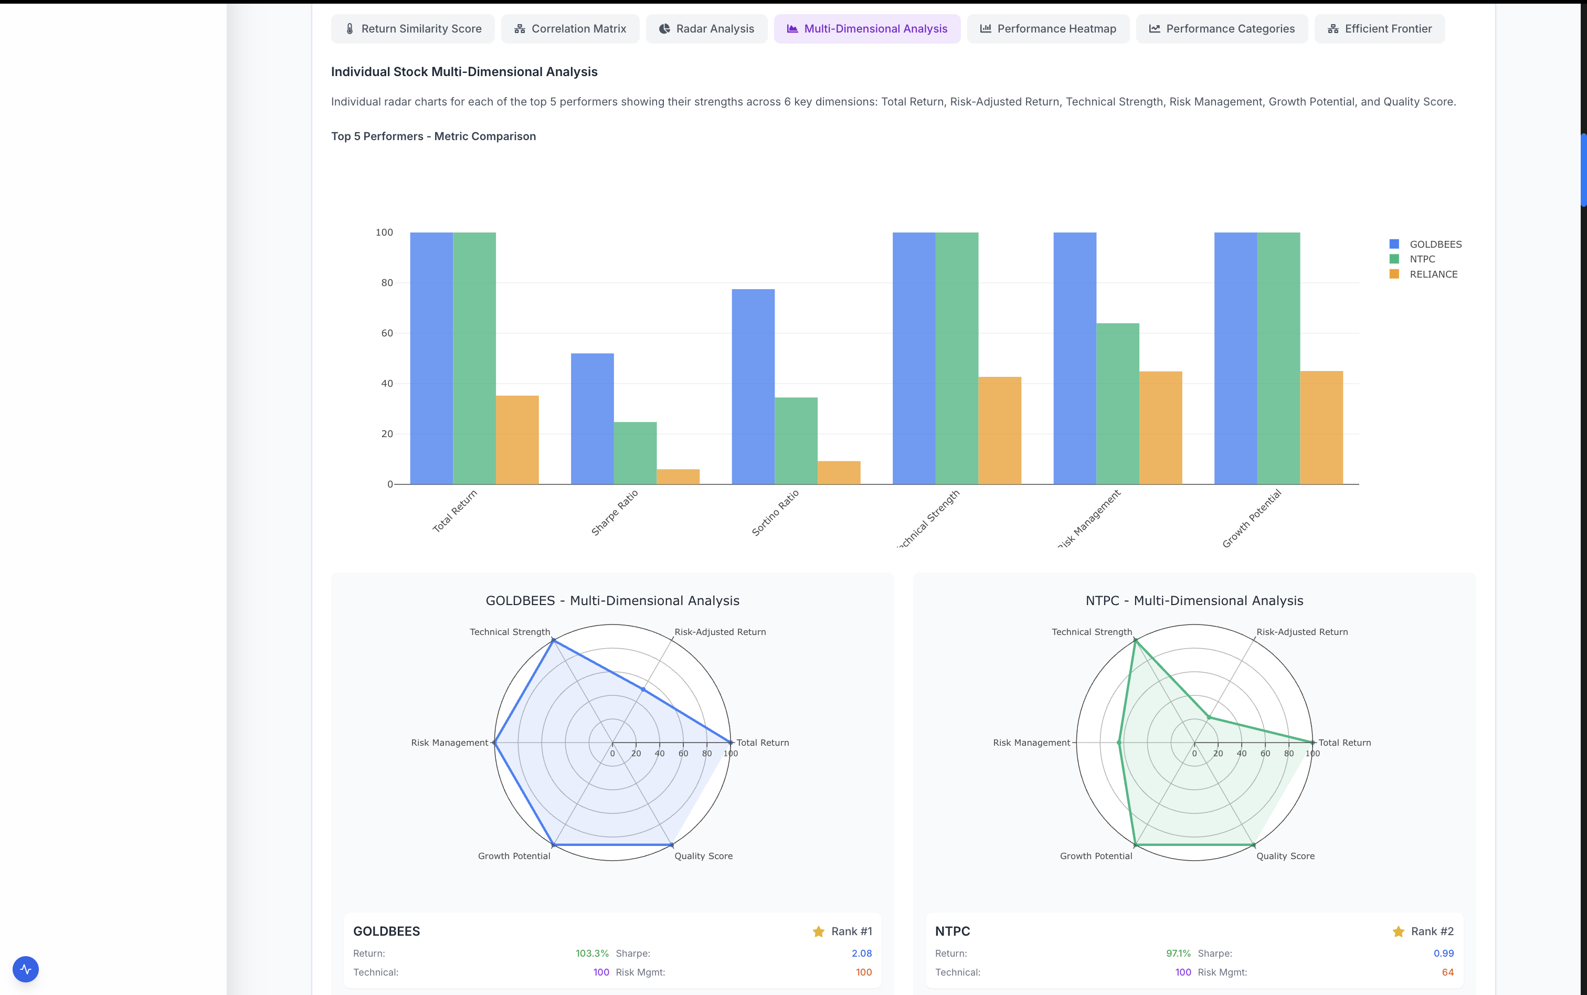Click the blue activity pulse floating button

point(26,969)
